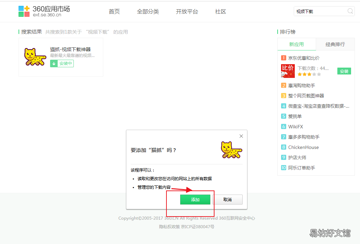The height and width of the screenshot is (244, 360).
Task: Click the 安装 button for 京东优惠和比价
Action: pyautogui.click(x=344, y=71)
